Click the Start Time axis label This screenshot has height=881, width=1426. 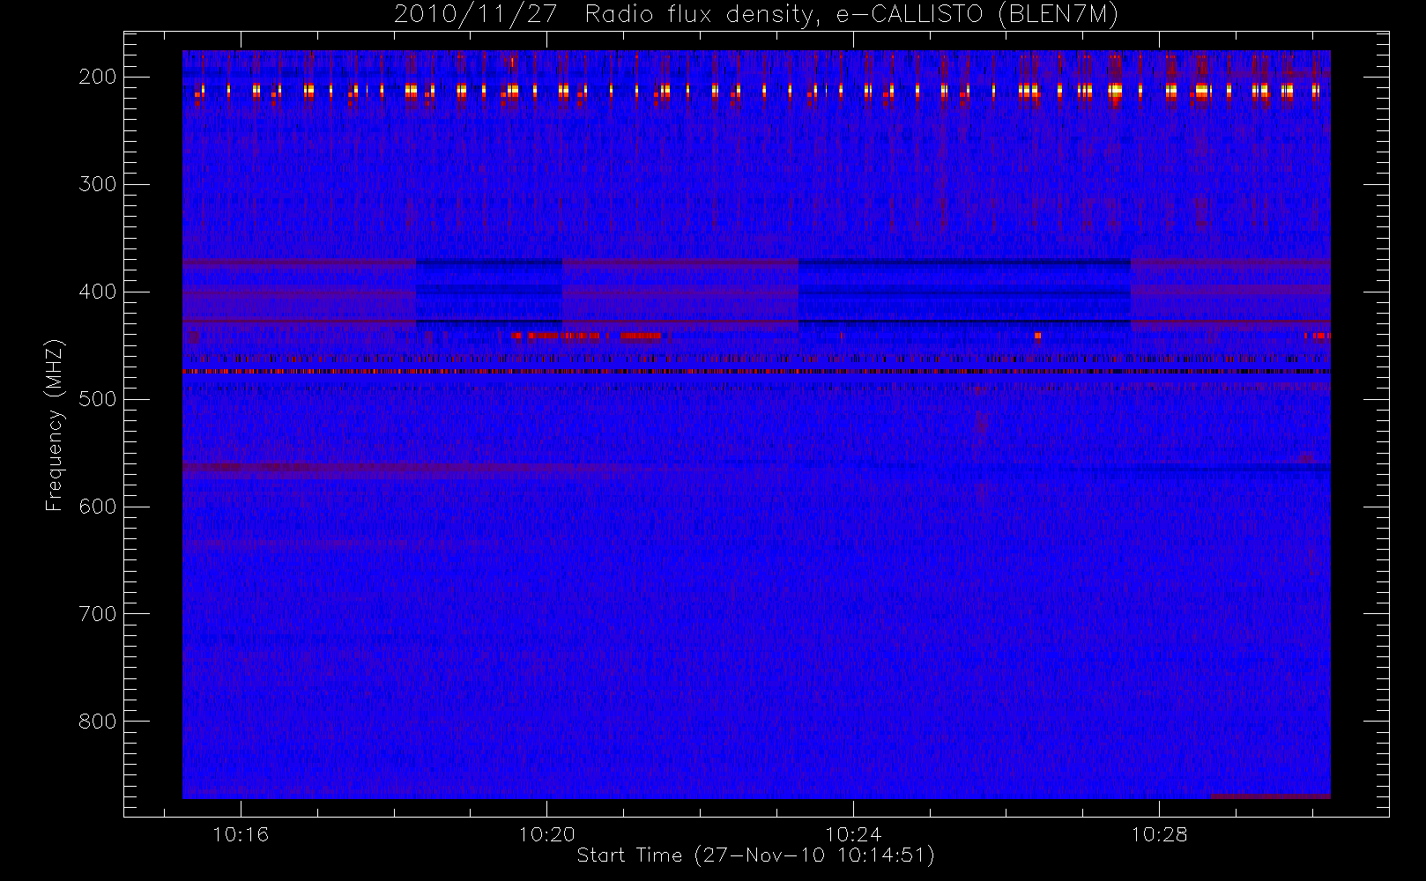coord(755,855)
